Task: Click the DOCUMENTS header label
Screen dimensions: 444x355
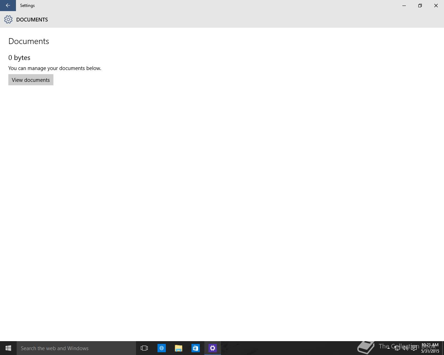Action: (x=32, y=20)
